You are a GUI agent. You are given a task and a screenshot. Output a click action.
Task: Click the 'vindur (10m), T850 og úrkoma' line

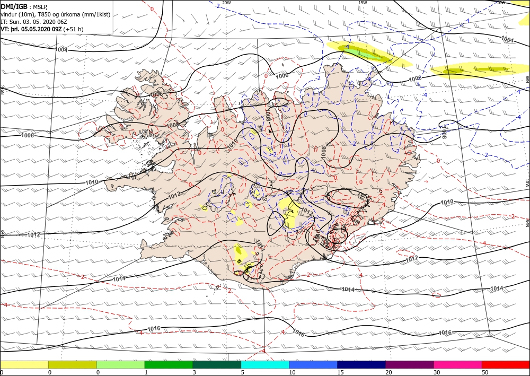coord(56,14)
